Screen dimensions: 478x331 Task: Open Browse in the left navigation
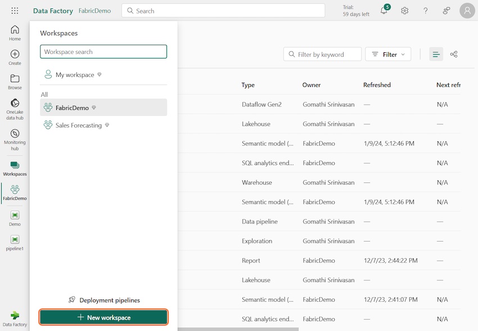coord(15,82)
